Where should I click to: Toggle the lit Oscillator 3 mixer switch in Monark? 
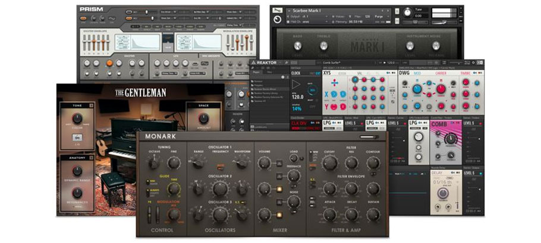pos(279,215)
